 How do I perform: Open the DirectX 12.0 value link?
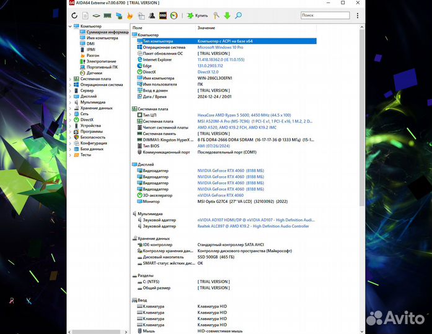coord(208,72)
